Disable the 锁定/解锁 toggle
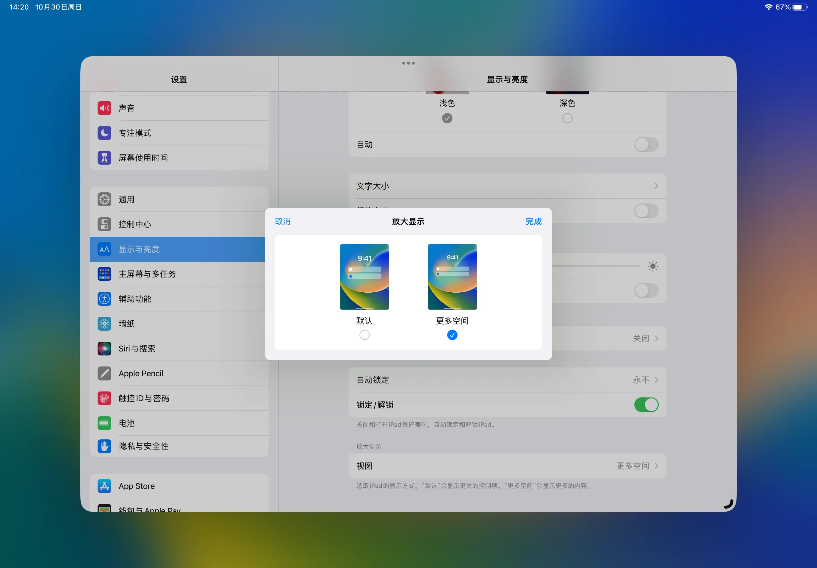 pos(646,405)
